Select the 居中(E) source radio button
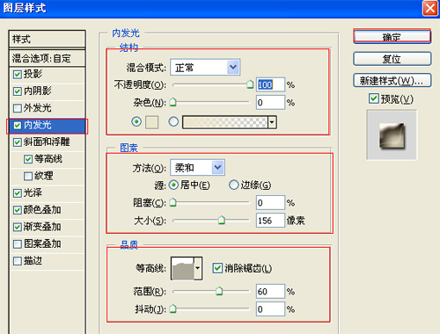This screenshot has width=440, height=334. point(173,185)
